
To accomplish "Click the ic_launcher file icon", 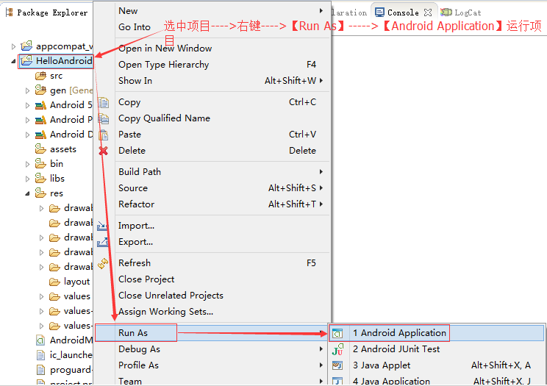I will (x=40, y=355).
